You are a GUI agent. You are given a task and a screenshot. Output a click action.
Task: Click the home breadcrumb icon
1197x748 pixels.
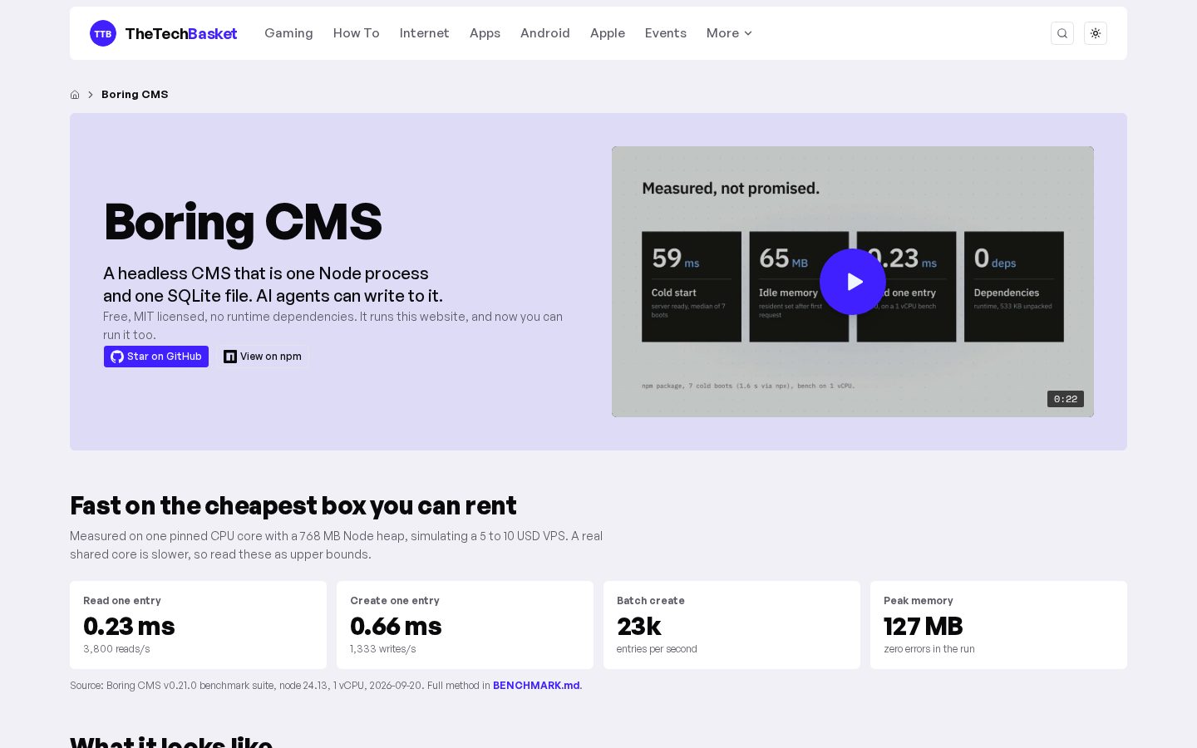[75, 95]
